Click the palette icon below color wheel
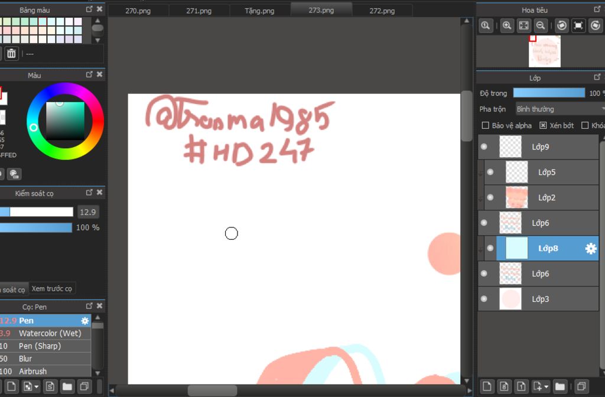Screen dimensions: 605x397 coord(15,174)
